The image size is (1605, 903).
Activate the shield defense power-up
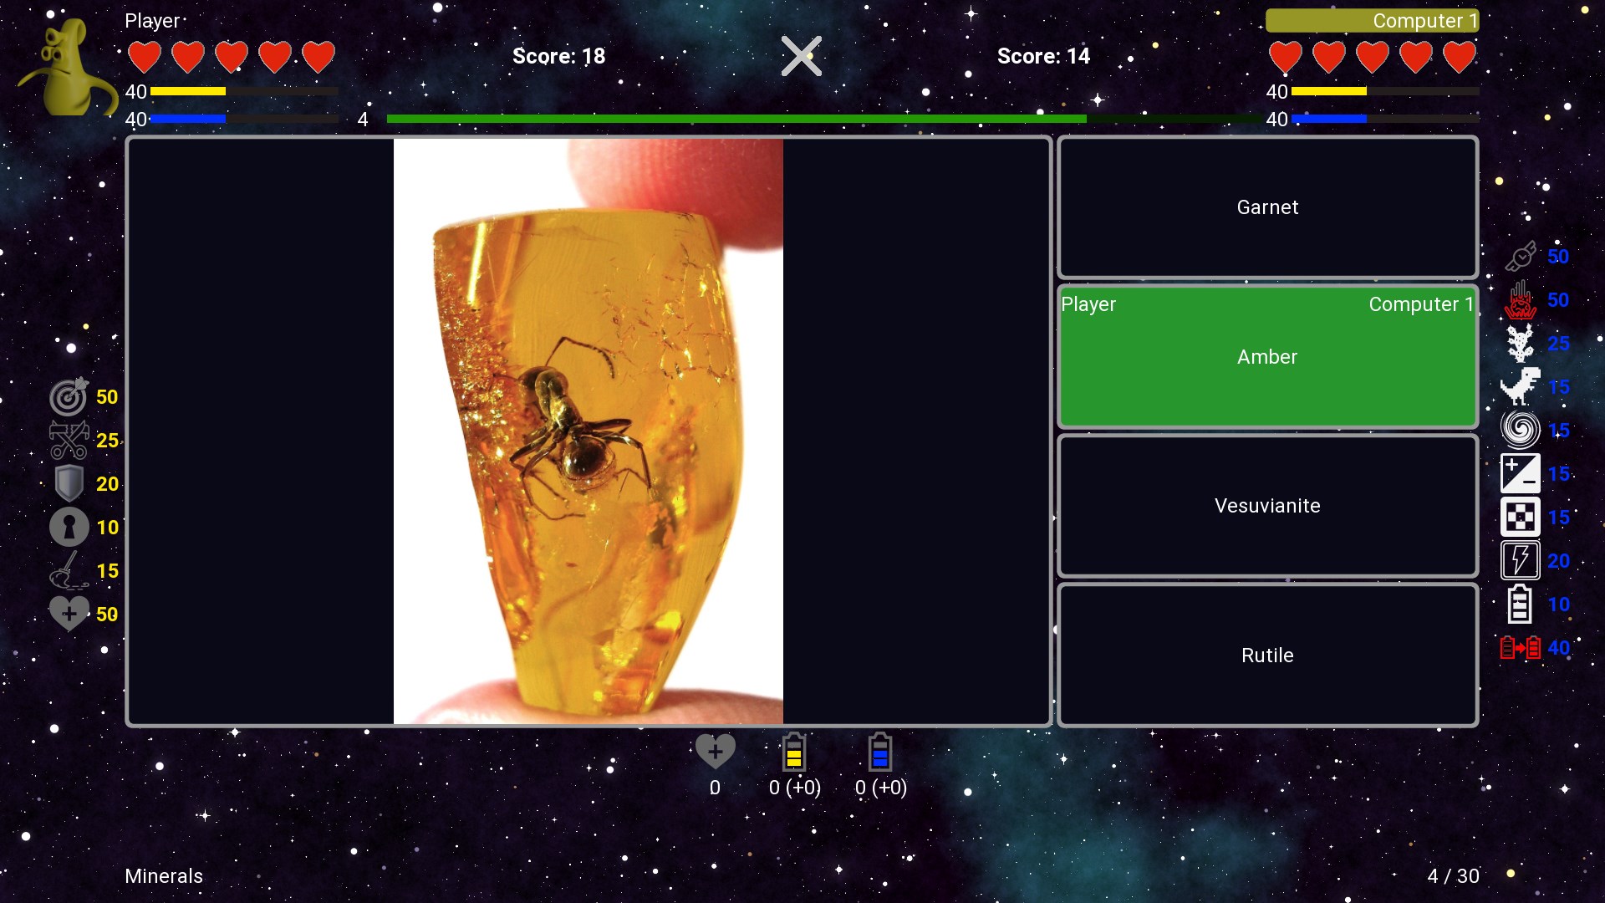(x=69, y=484)
